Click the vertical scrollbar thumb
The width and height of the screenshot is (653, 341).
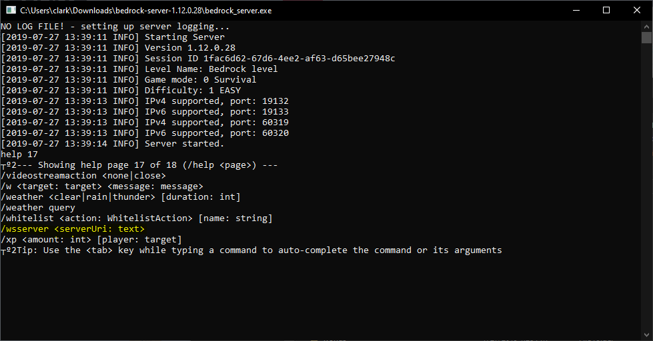tap(647, 38)
